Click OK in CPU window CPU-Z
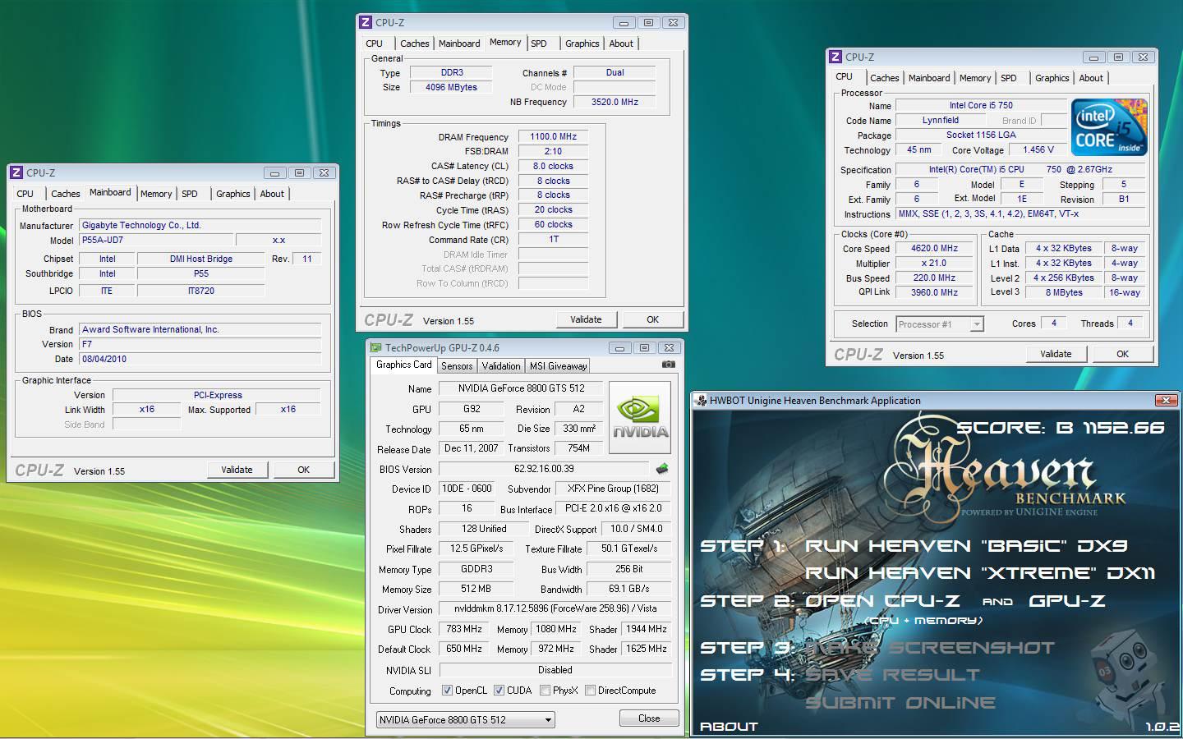 [x=1122, y=354]
